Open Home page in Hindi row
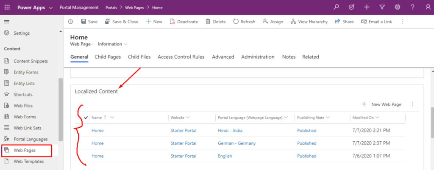The image size is (434, 170). click(97, 131)
